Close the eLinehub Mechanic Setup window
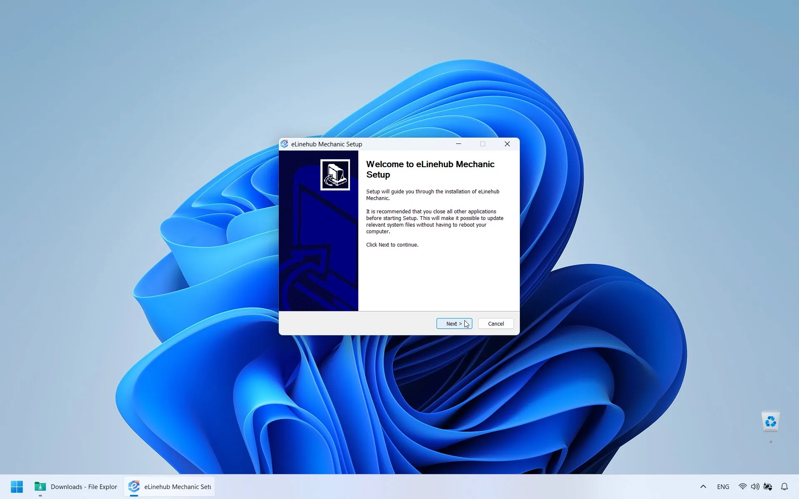The image size is (799, 499). click(x=507, y=144)
